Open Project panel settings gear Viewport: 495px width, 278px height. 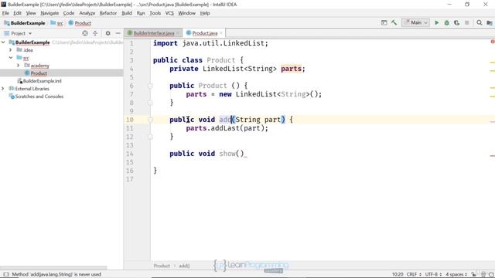pyautogui.click(x=108, y=33)
